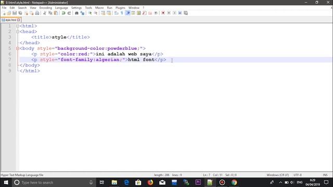This screenshot has height=187, width=333.
Task: Click in the 'Type here to search' box
Action: tap(53, 182)
